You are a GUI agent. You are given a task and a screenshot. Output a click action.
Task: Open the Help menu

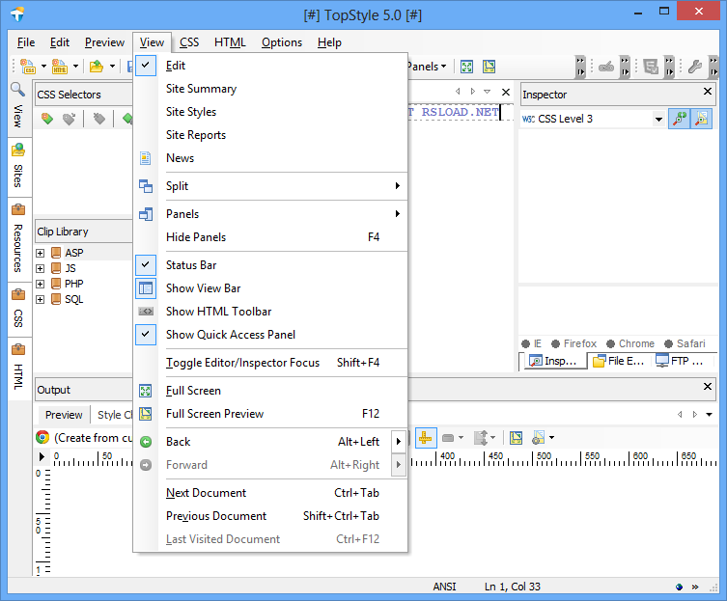(x=329, y=42)
